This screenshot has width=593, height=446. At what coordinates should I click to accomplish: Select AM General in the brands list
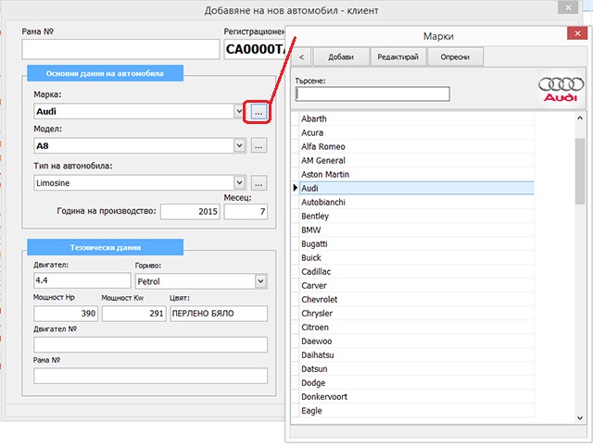417,160
